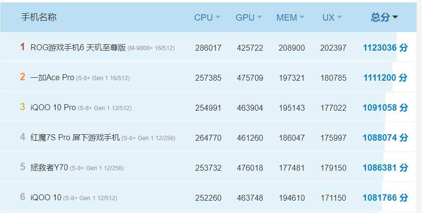
Task: Select UX score 180785
Action: (x=333, y=78)
